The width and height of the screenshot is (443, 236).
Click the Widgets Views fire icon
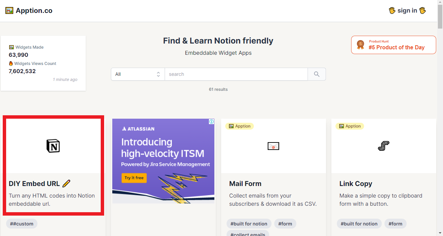11,64
